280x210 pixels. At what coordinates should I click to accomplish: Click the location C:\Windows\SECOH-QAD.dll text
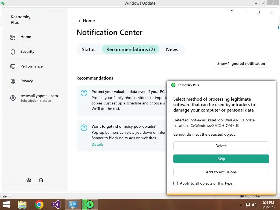(x=214, y=126)
